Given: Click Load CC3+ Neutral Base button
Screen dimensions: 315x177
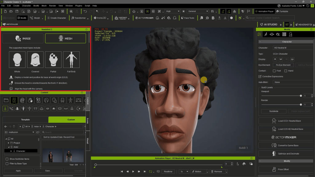Looking at the screenshot, I should pyautogui.click(x=286, y=121).
